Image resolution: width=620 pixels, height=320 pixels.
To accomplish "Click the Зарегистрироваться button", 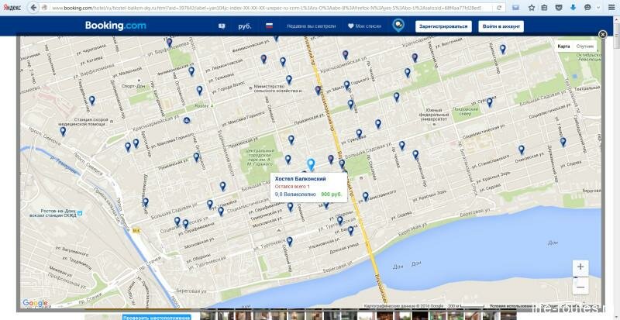I will [443, 26].
